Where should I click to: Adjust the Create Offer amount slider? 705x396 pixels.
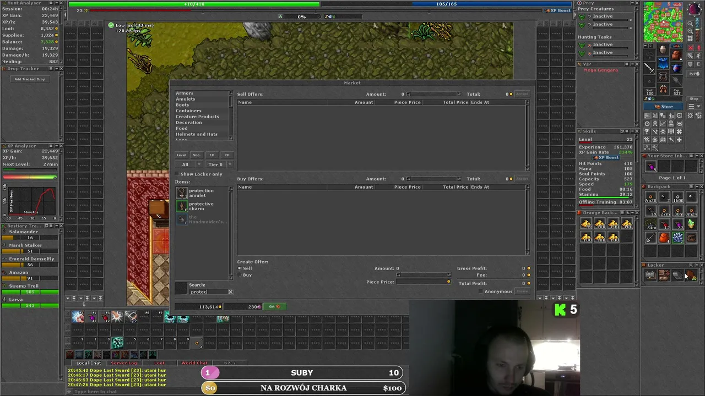[424, 275]
